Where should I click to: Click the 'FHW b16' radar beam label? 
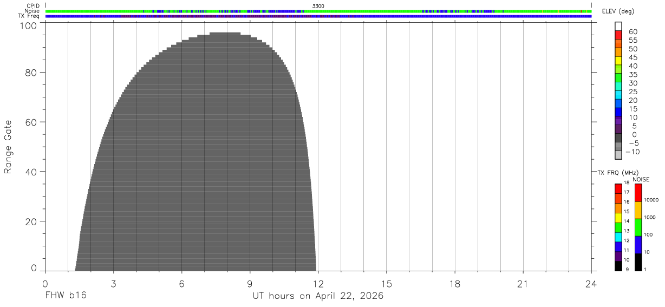(66, 296)
